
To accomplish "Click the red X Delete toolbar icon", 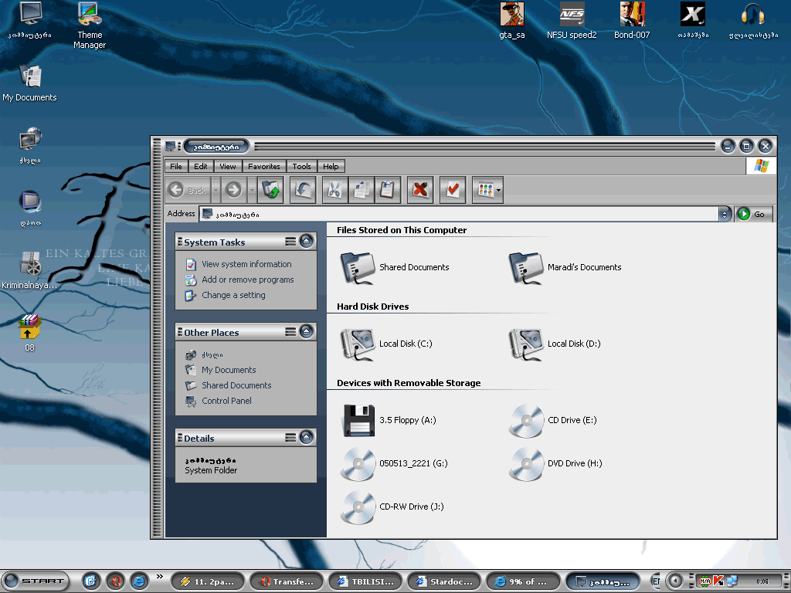I will [420, 189].
